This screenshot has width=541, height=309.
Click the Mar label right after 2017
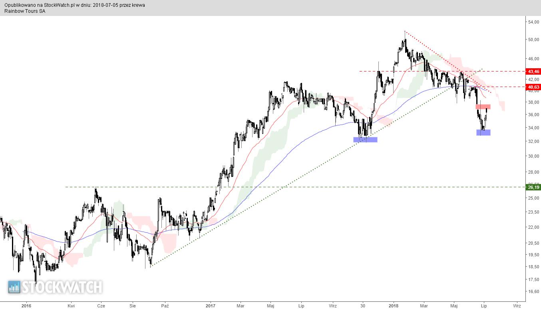pyautogui.click(x=240, y=306)
